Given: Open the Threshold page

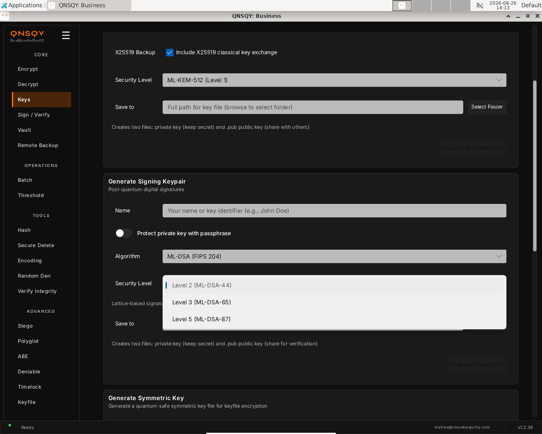Looking at the screenshot, I should 41,195.
